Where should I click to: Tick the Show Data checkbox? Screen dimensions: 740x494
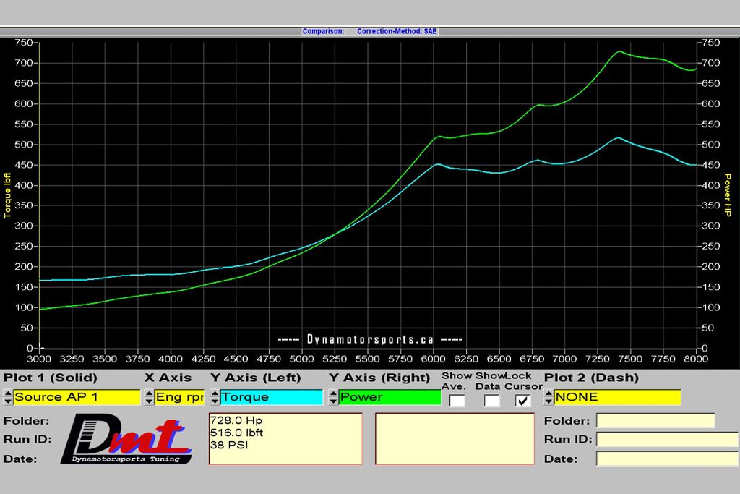(x=491, y=400)
